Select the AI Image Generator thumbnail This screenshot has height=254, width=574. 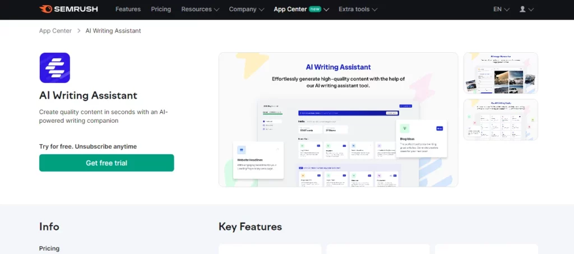[501, 73]
